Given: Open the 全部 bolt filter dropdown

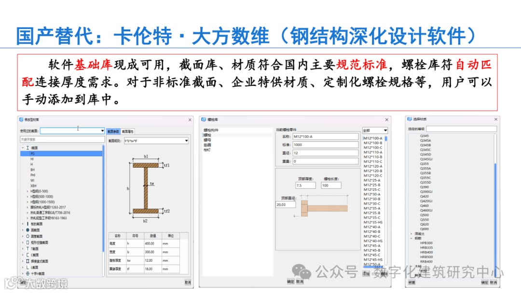Looking at the screenshot, I should pos(385,131).
